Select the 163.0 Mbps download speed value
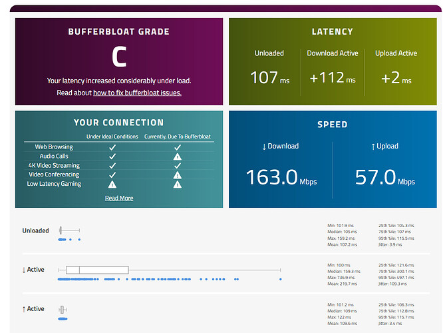This screenshot has width=443, height=333. (x=281, y=177)
